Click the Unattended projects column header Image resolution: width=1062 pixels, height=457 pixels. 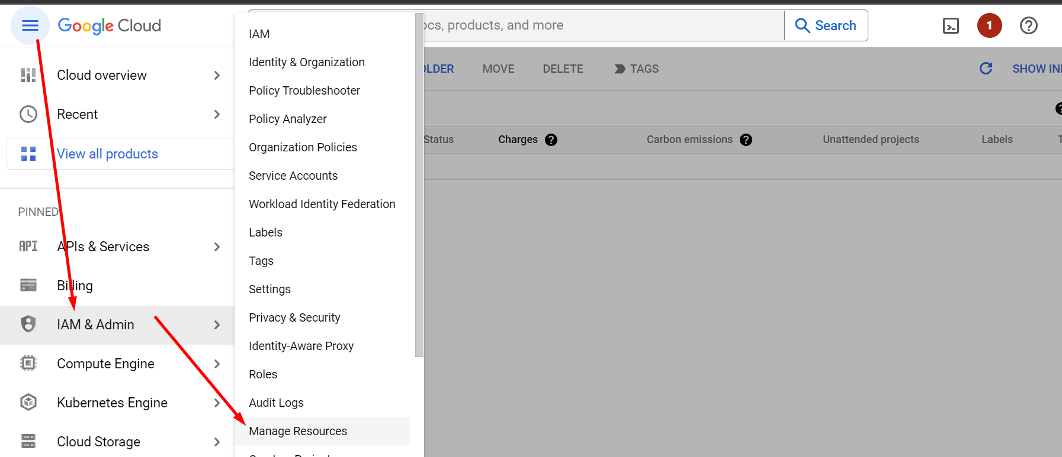click(871, 140)
